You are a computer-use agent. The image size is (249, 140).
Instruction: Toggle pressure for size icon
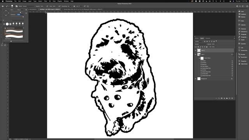tap(85, 6)
